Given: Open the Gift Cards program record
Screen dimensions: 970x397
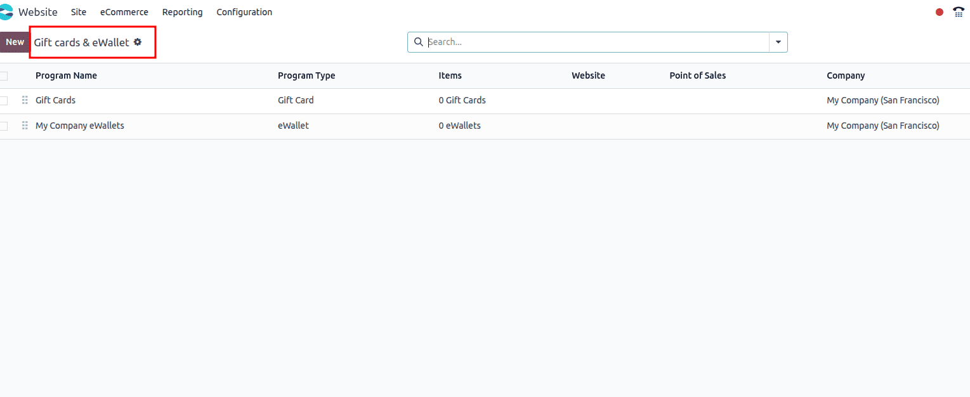Looking at the screenshot, I should (56, 100).
